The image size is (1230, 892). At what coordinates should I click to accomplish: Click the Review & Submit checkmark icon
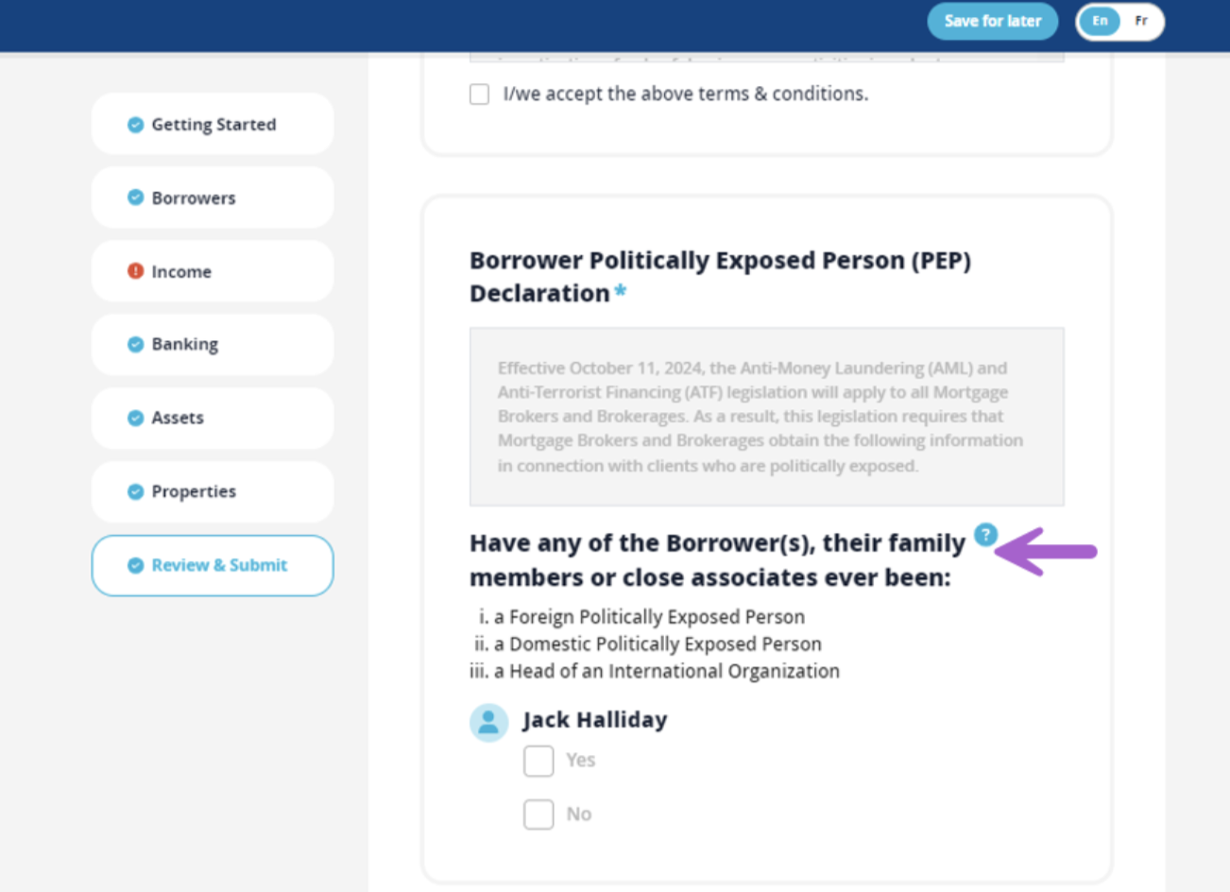click(x=135, y=565)
